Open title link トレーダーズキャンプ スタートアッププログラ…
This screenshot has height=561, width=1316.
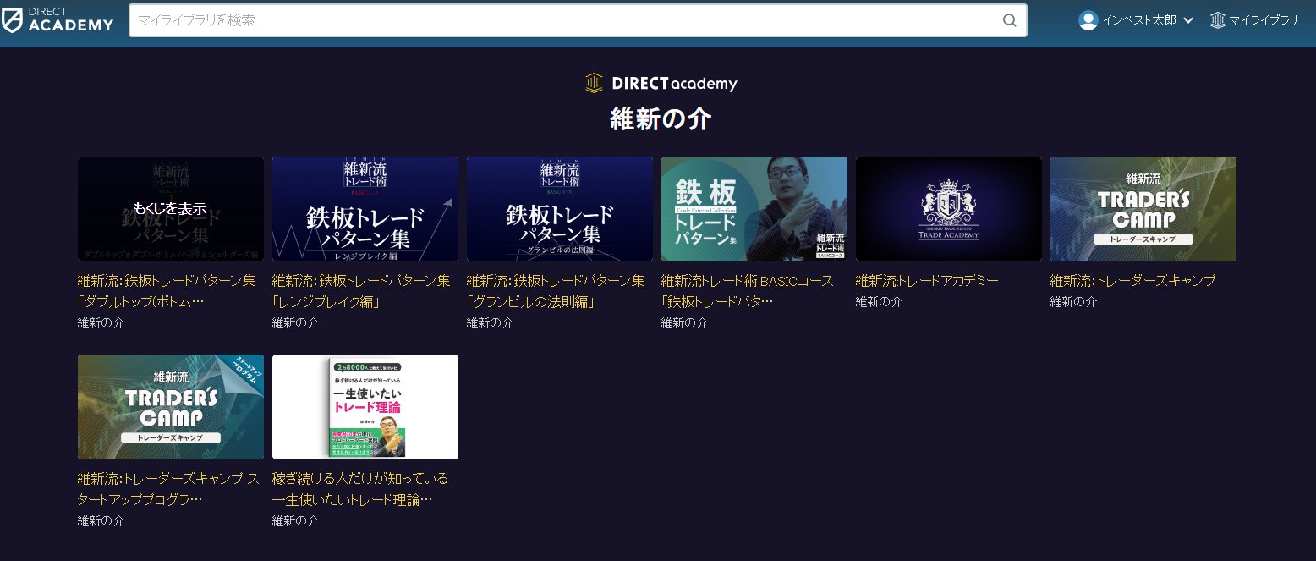(x=169, y=489)
